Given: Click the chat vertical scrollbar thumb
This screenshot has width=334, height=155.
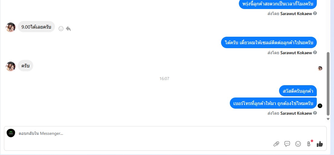Looking at the screenshot, I should click(328, 84).
